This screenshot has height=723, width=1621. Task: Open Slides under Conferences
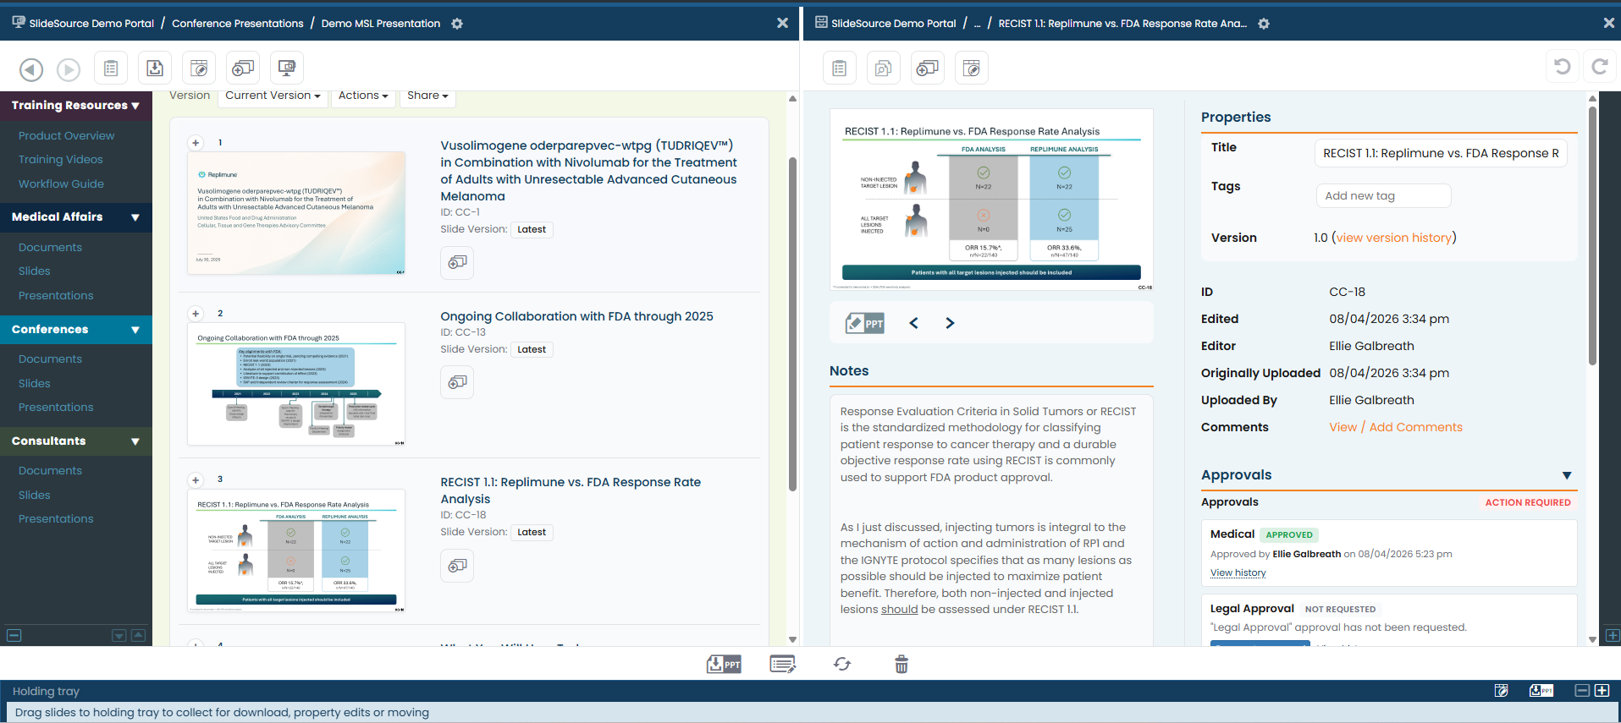tap(35, 384)
